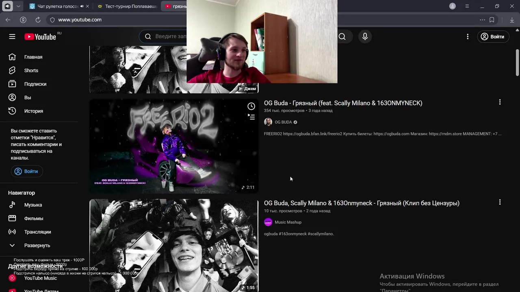
Task: Open title OG Buda - Грязный (feat. Scally Milano)
Action: [343, 103]
